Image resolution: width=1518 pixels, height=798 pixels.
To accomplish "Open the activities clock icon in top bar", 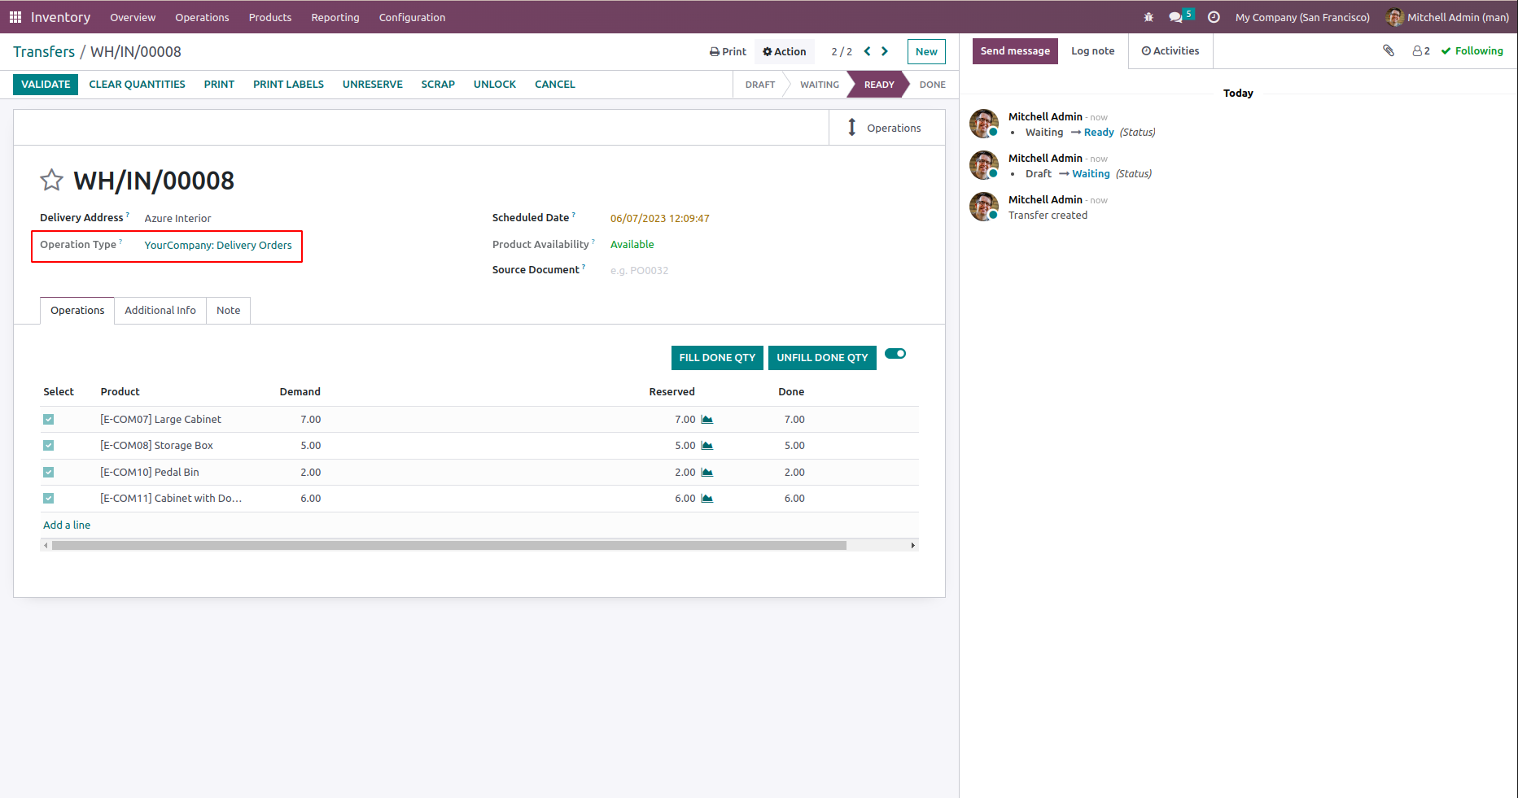I will click(1214, 17).
